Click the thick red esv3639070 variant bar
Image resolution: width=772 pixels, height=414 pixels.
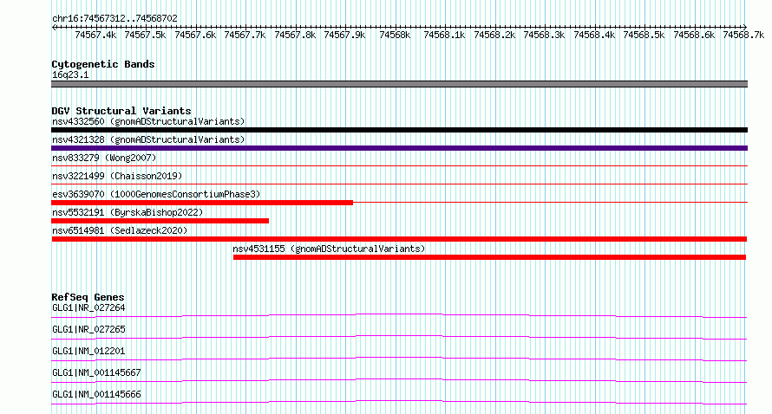(202, 203)
